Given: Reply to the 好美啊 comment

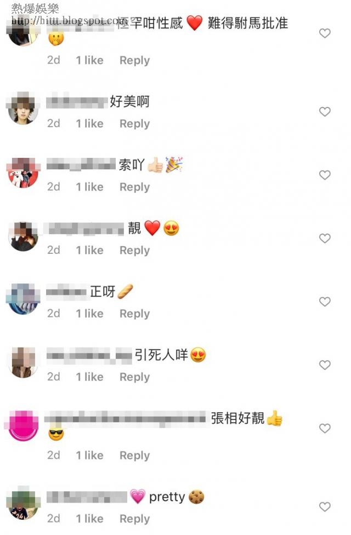Looking at the screenshot, I should click(134, 124).
